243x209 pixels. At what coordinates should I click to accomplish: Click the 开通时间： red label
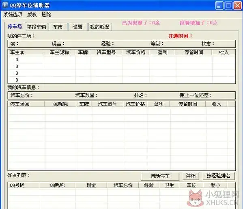coord(180,36)
